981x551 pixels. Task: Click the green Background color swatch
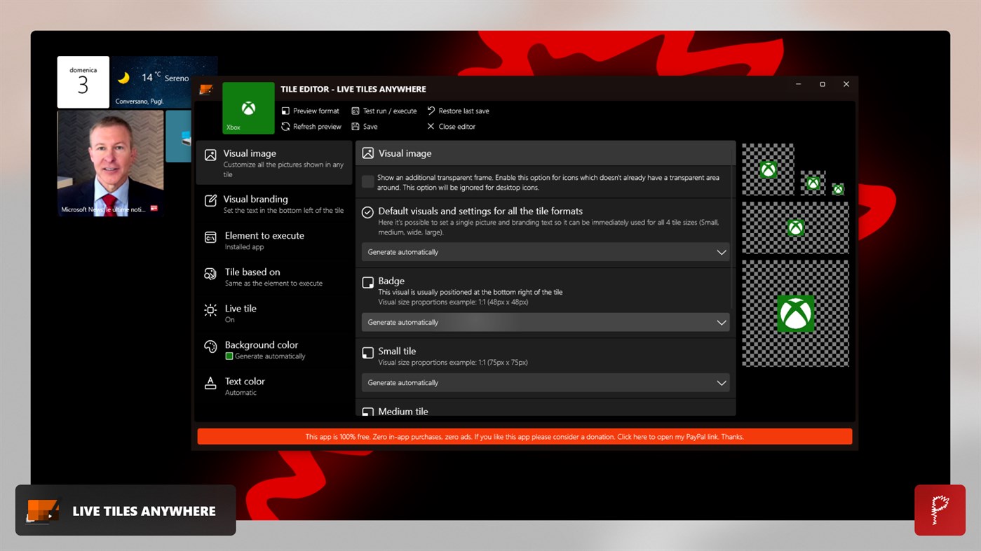pyautogui.click(x=228, y=356)
